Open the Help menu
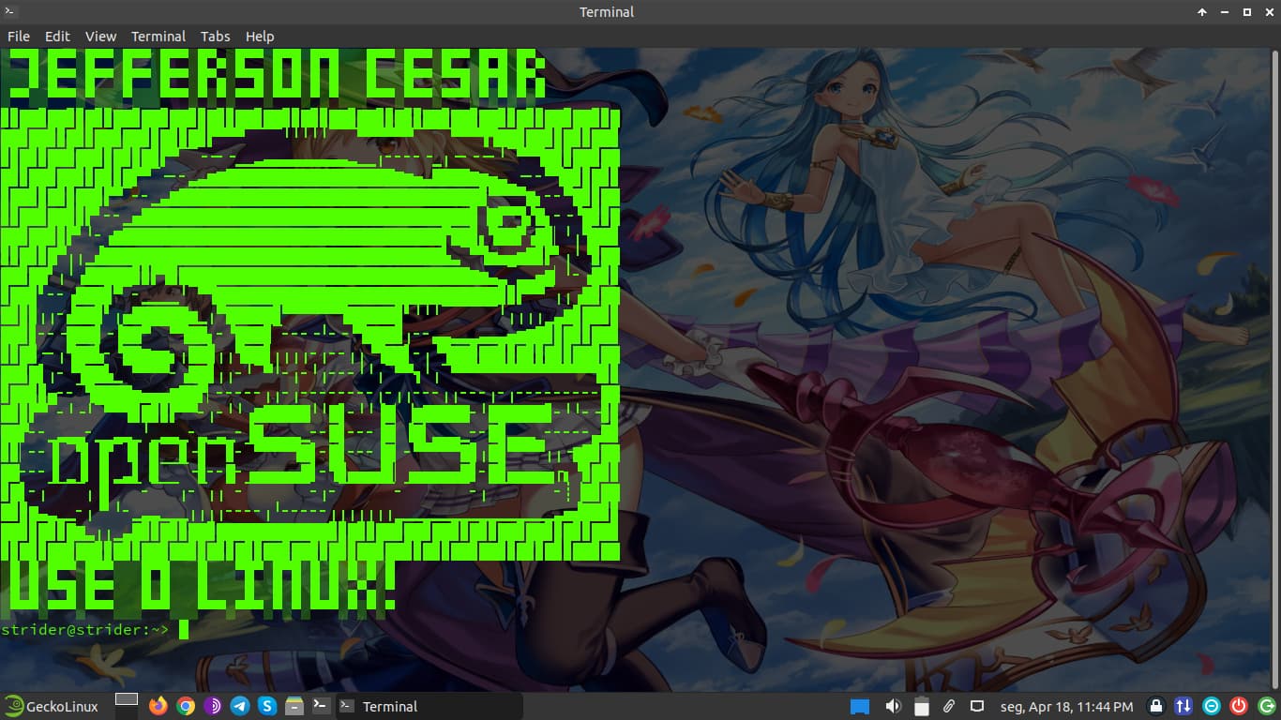This screenshot has height=720, width=1281. click(x=260, y=37)
